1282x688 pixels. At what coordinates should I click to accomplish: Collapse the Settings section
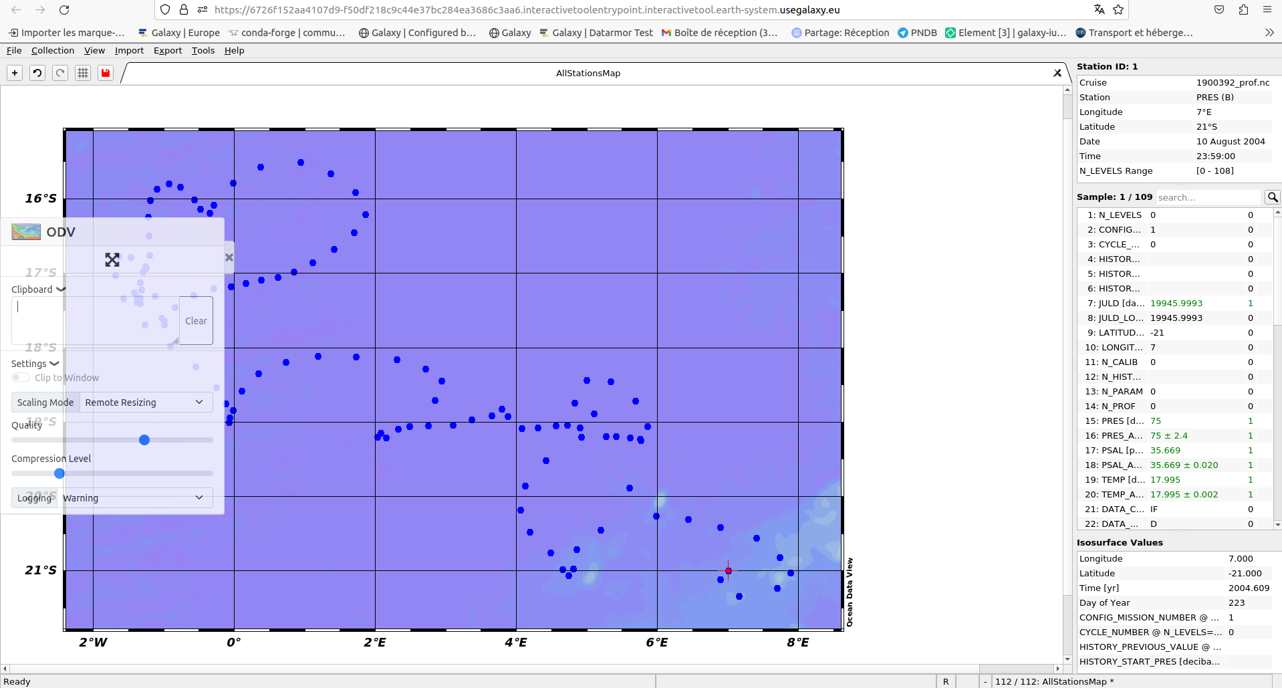[35, 364]
